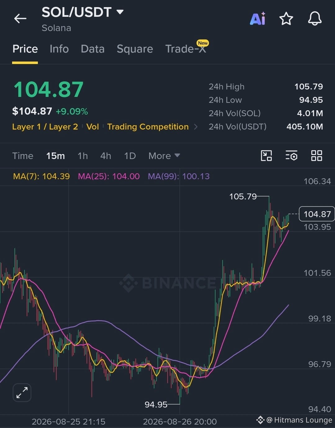Tap the 24h Vol(USDT) value 405.10M
This screenshot has width=335, height=428.
[x=305, y=127]
